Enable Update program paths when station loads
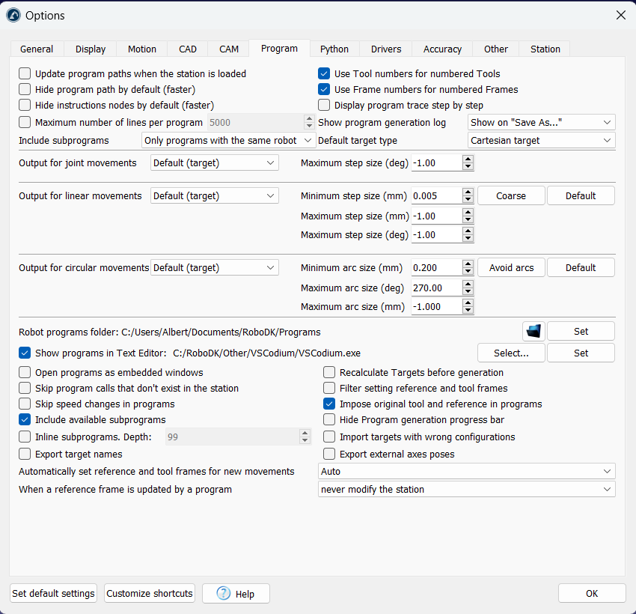This screenshot has height=614, width=636. (25, 73)
